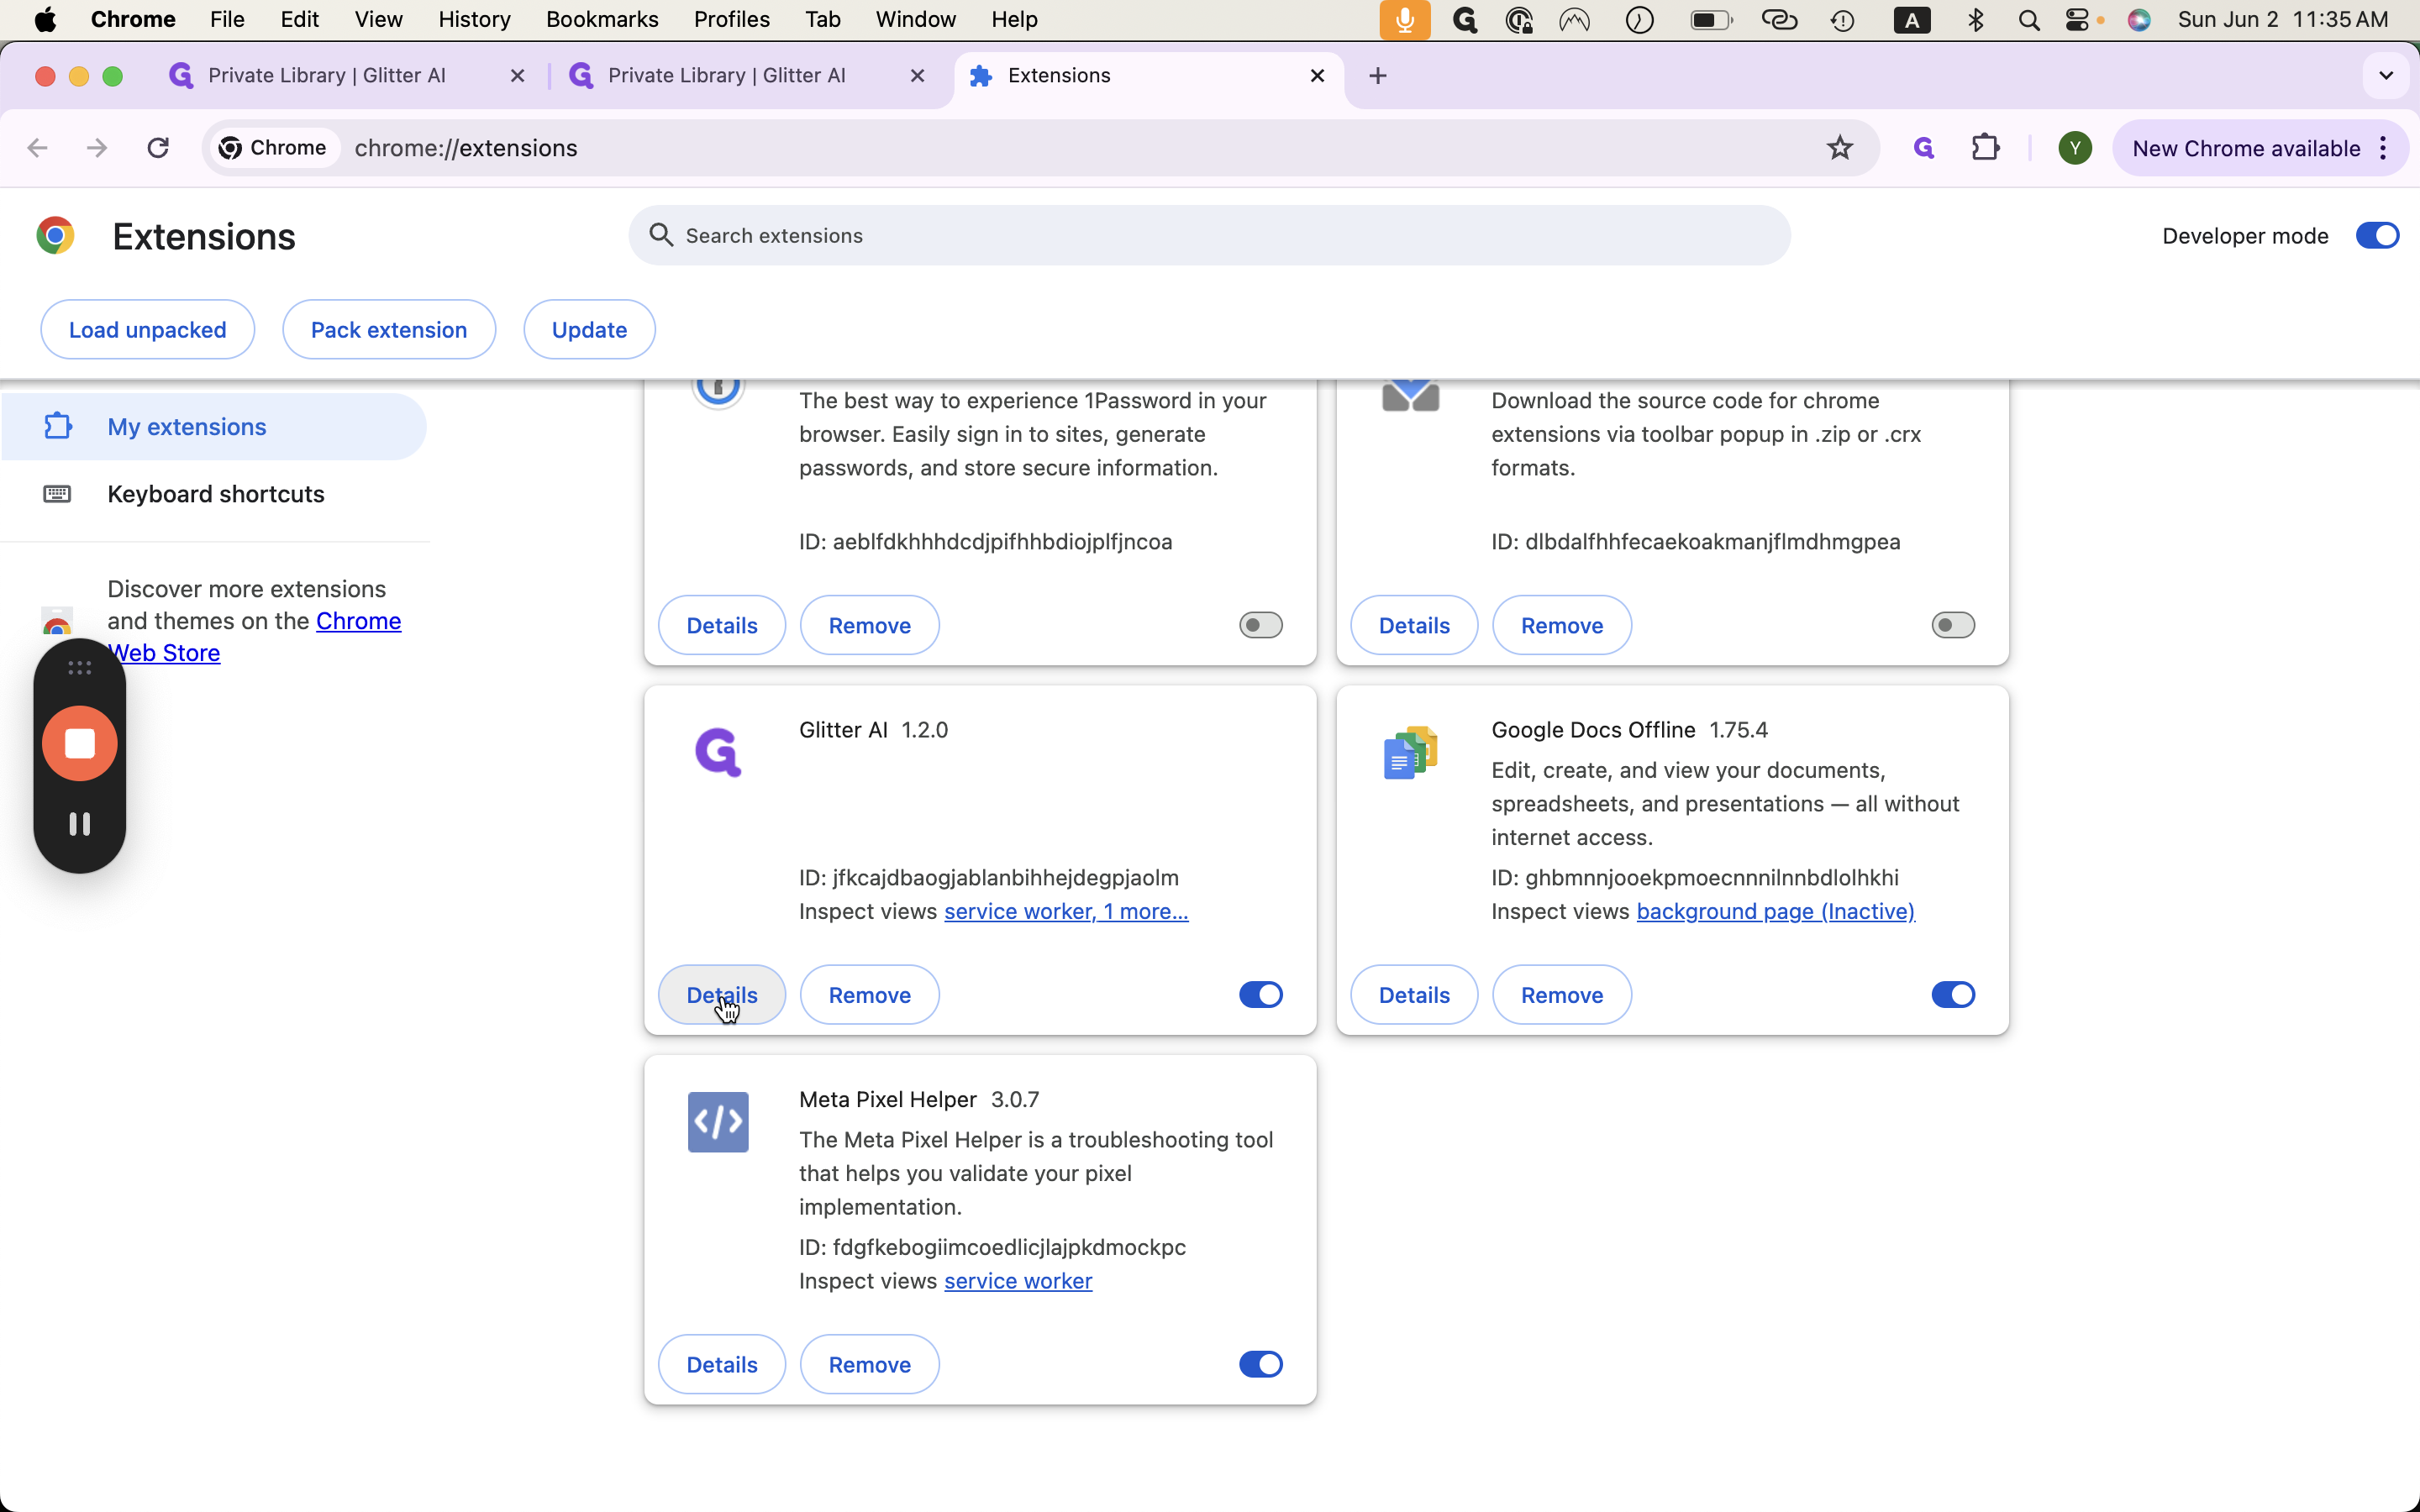Go back to the previous page
This screenshot has width=2420, height=1512.
click(x=38, y=148)
